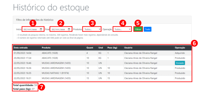
Task: Click quantity 4 in the first row
Action: [87, 53]
